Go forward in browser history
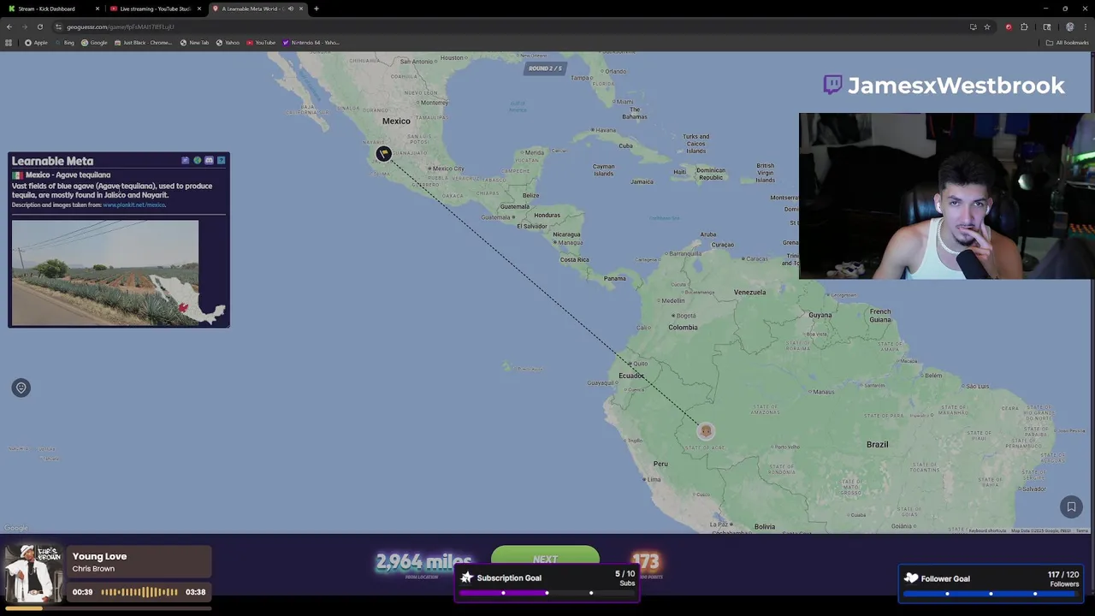Image resolution: width=1095 pixels, height=616 pixels. pyautogui.click(x=24, y=27)
